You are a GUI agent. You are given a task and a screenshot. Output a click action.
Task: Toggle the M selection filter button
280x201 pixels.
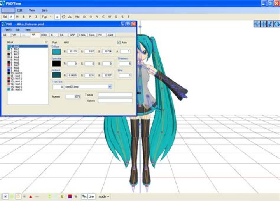17,17
